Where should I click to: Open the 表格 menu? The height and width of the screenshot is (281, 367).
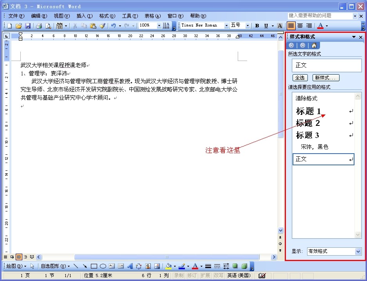click(x=153, y=16)
